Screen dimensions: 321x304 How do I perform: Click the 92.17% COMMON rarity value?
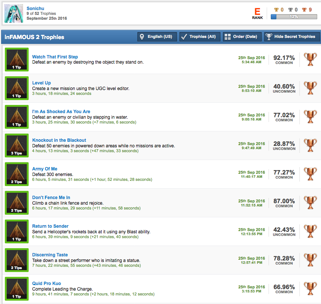pyautogui.click(x=284, y=60)
